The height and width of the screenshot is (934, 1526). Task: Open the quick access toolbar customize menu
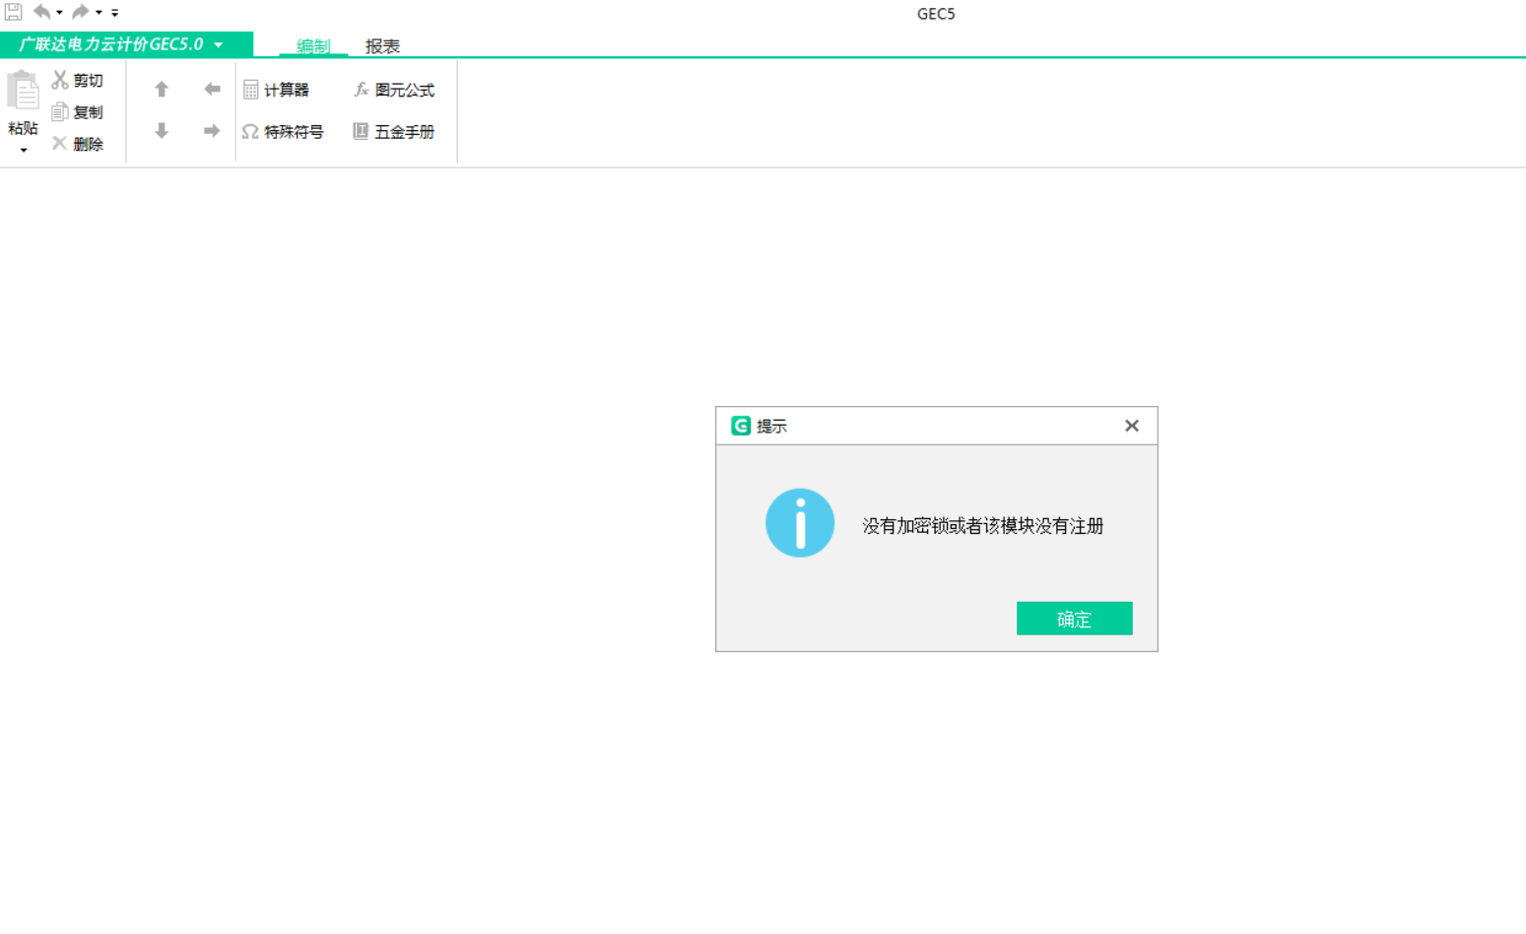point(114,13)
